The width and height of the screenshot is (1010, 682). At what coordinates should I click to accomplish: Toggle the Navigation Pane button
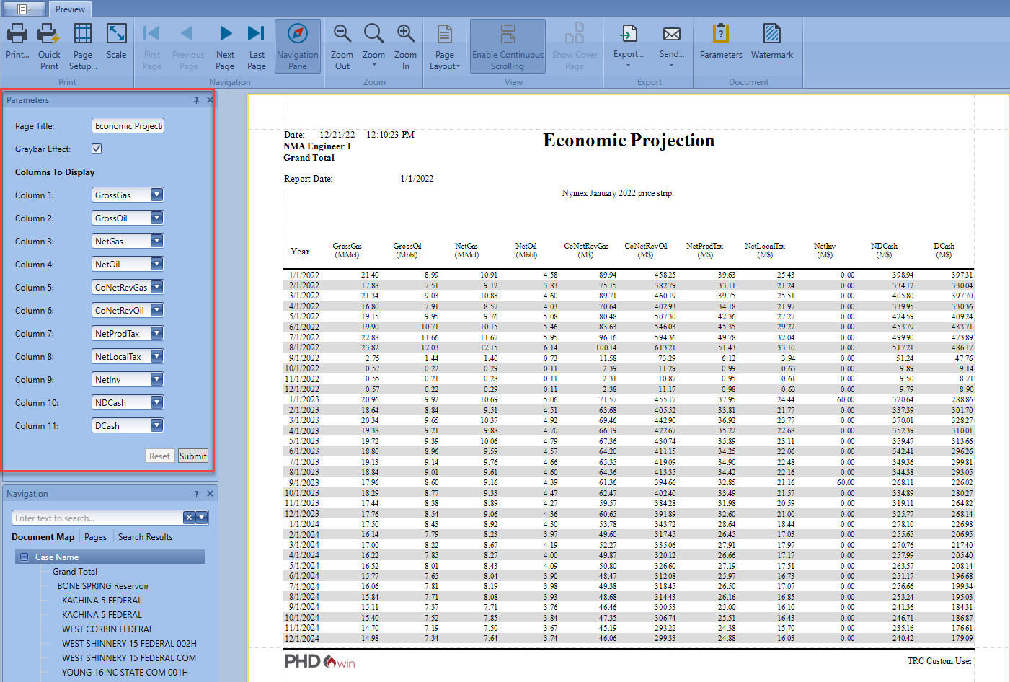(x=297, y=46)
